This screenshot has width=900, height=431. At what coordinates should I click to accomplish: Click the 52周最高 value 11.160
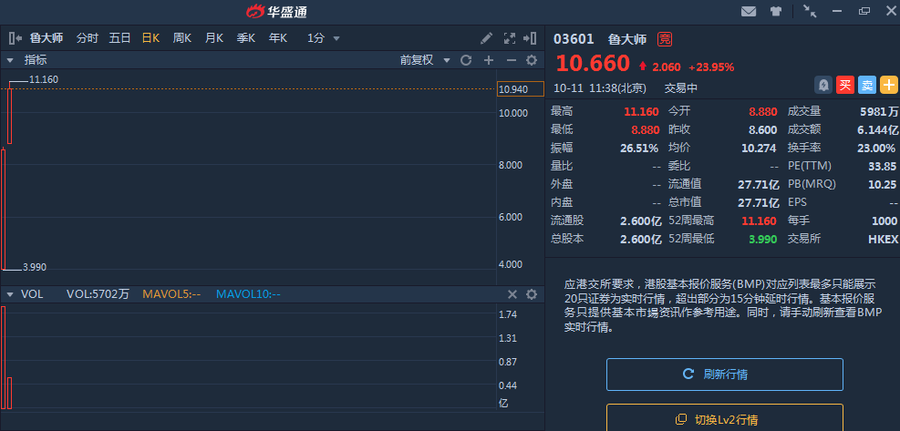click(759, 221)
